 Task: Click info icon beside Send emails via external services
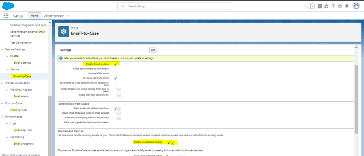[119, 108]
